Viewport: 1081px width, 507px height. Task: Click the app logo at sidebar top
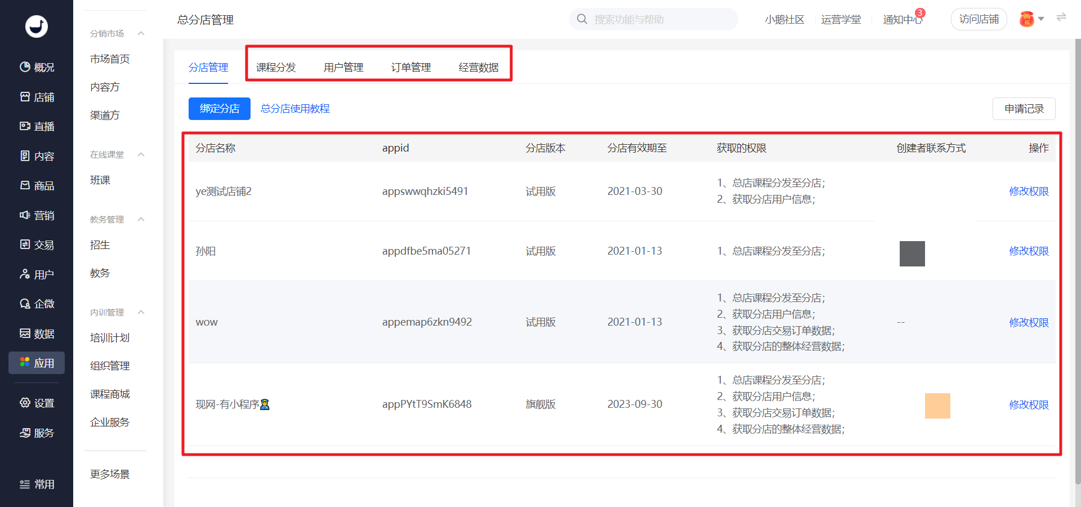(37, 26)
